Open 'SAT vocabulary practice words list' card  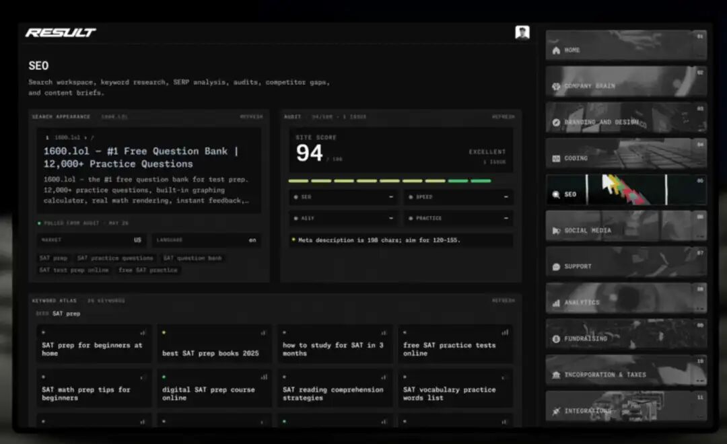[455, 388]
